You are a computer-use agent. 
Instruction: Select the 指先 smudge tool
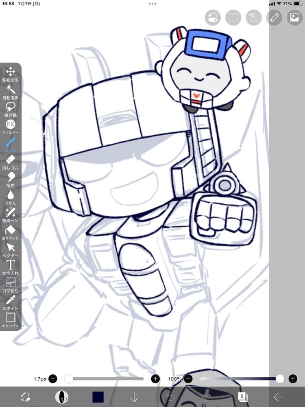11,179
